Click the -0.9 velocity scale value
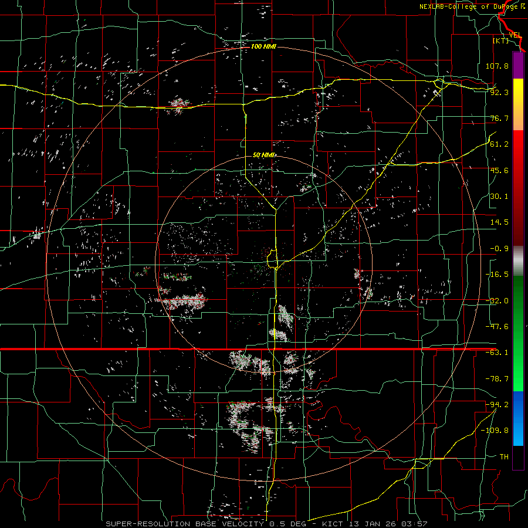The height and width of the screenshot is (528, 528). pos(499,249)
